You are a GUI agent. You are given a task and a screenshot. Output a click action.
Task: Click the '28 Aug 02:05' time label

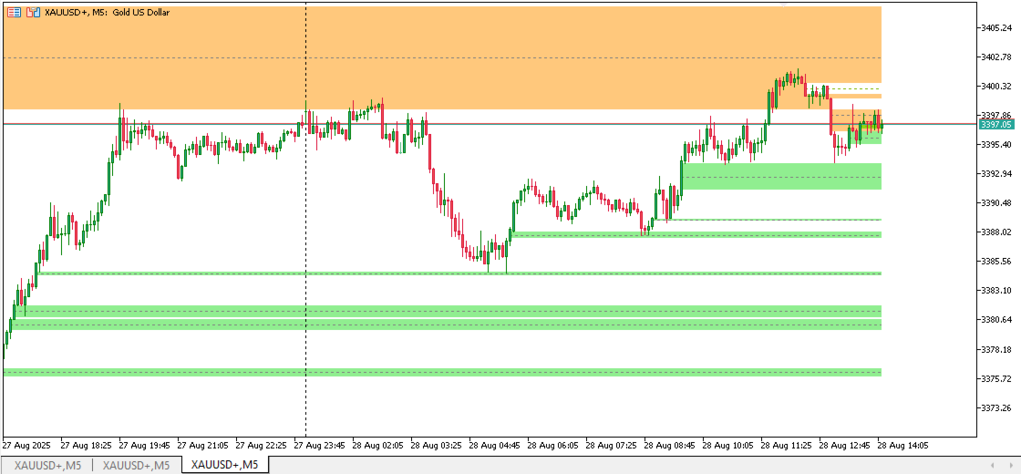tap(378, 446)
